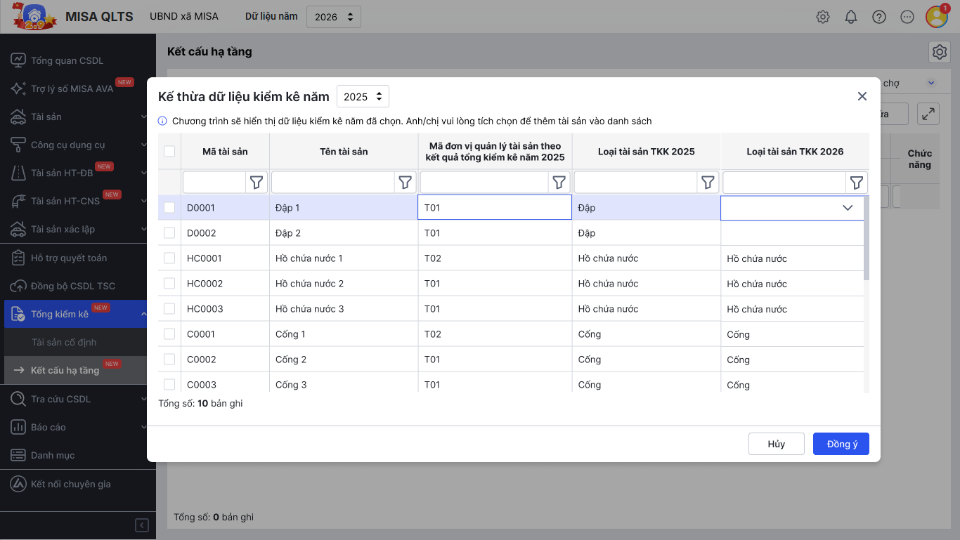Viewport: 960px width, 540px height.
Task: Open Tài sản cố định submenu item
Action: pos(64,342)
